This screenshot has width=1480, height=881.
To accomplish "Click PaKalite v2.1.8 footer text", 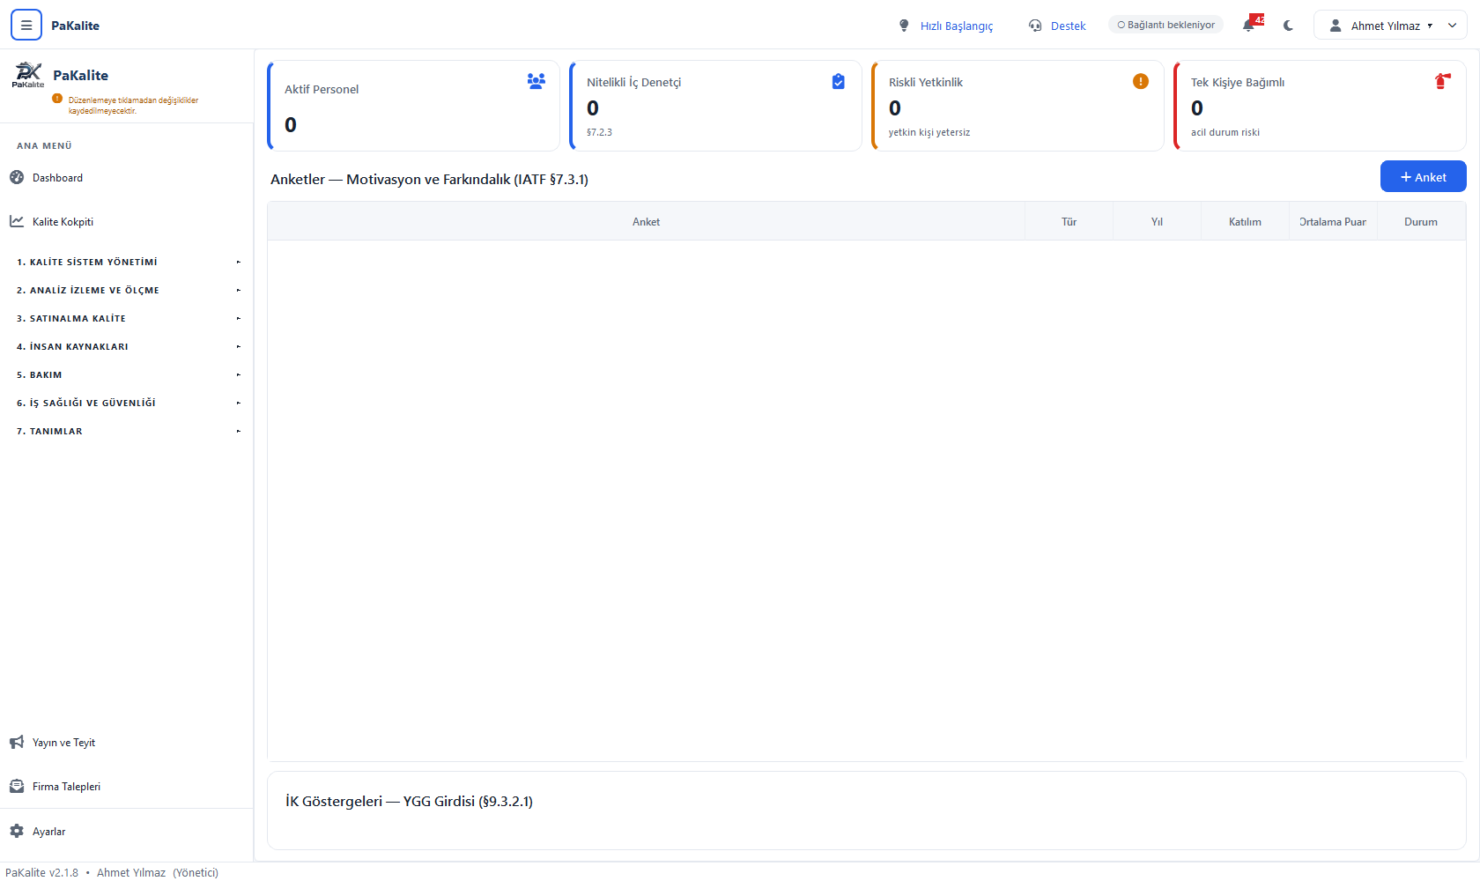I will pos(41,872).
